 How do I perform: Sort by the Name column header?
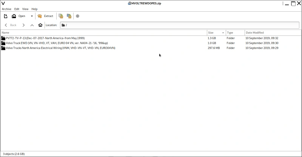(103, 33)
